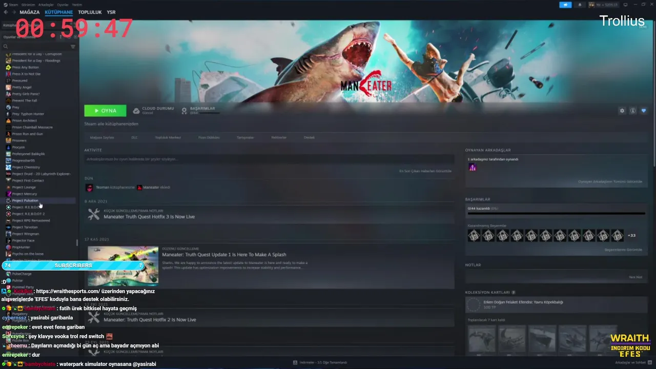Show game info icon
The height and width of the screenshot is (369, 656).
[633, 111]
